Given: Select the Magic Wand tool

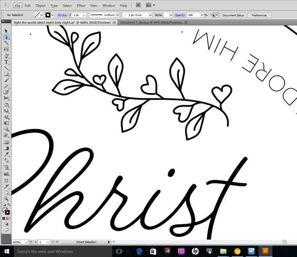Looking at the screenshot, I should point(6,43).
